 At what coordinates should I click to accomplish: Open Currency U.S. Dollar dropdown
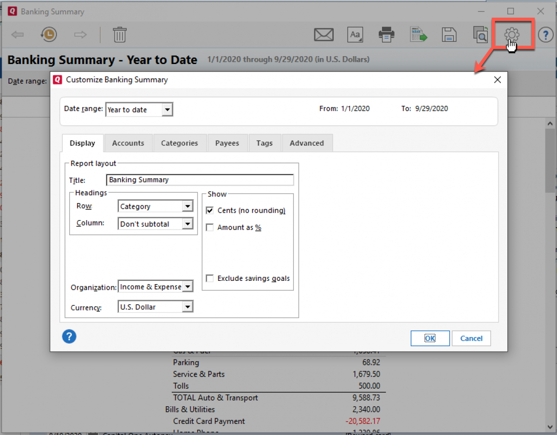pos(188,307)
